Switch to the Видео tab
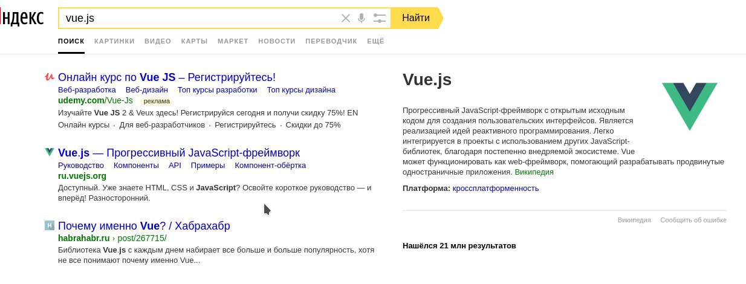This screenshot has width=746, height=284. (158, 41)
